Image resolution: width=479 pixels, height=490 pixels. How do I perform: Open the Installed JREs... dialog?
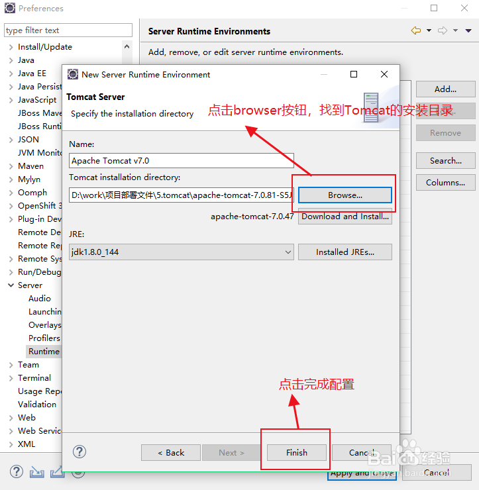pyautogui.click(x=345, y=252)
